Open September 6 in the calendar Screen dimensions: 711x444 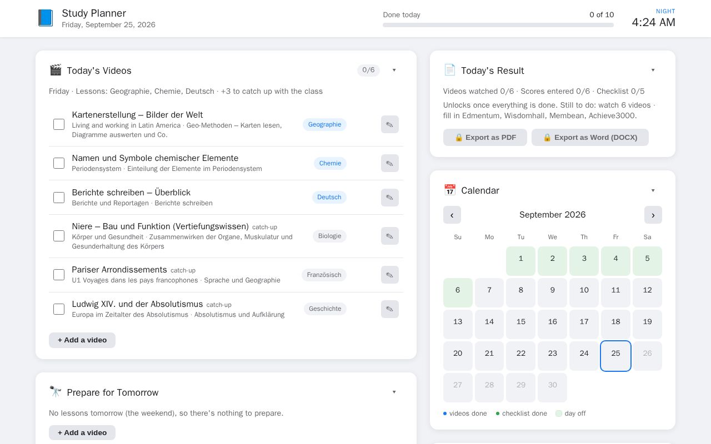point(458,292)
